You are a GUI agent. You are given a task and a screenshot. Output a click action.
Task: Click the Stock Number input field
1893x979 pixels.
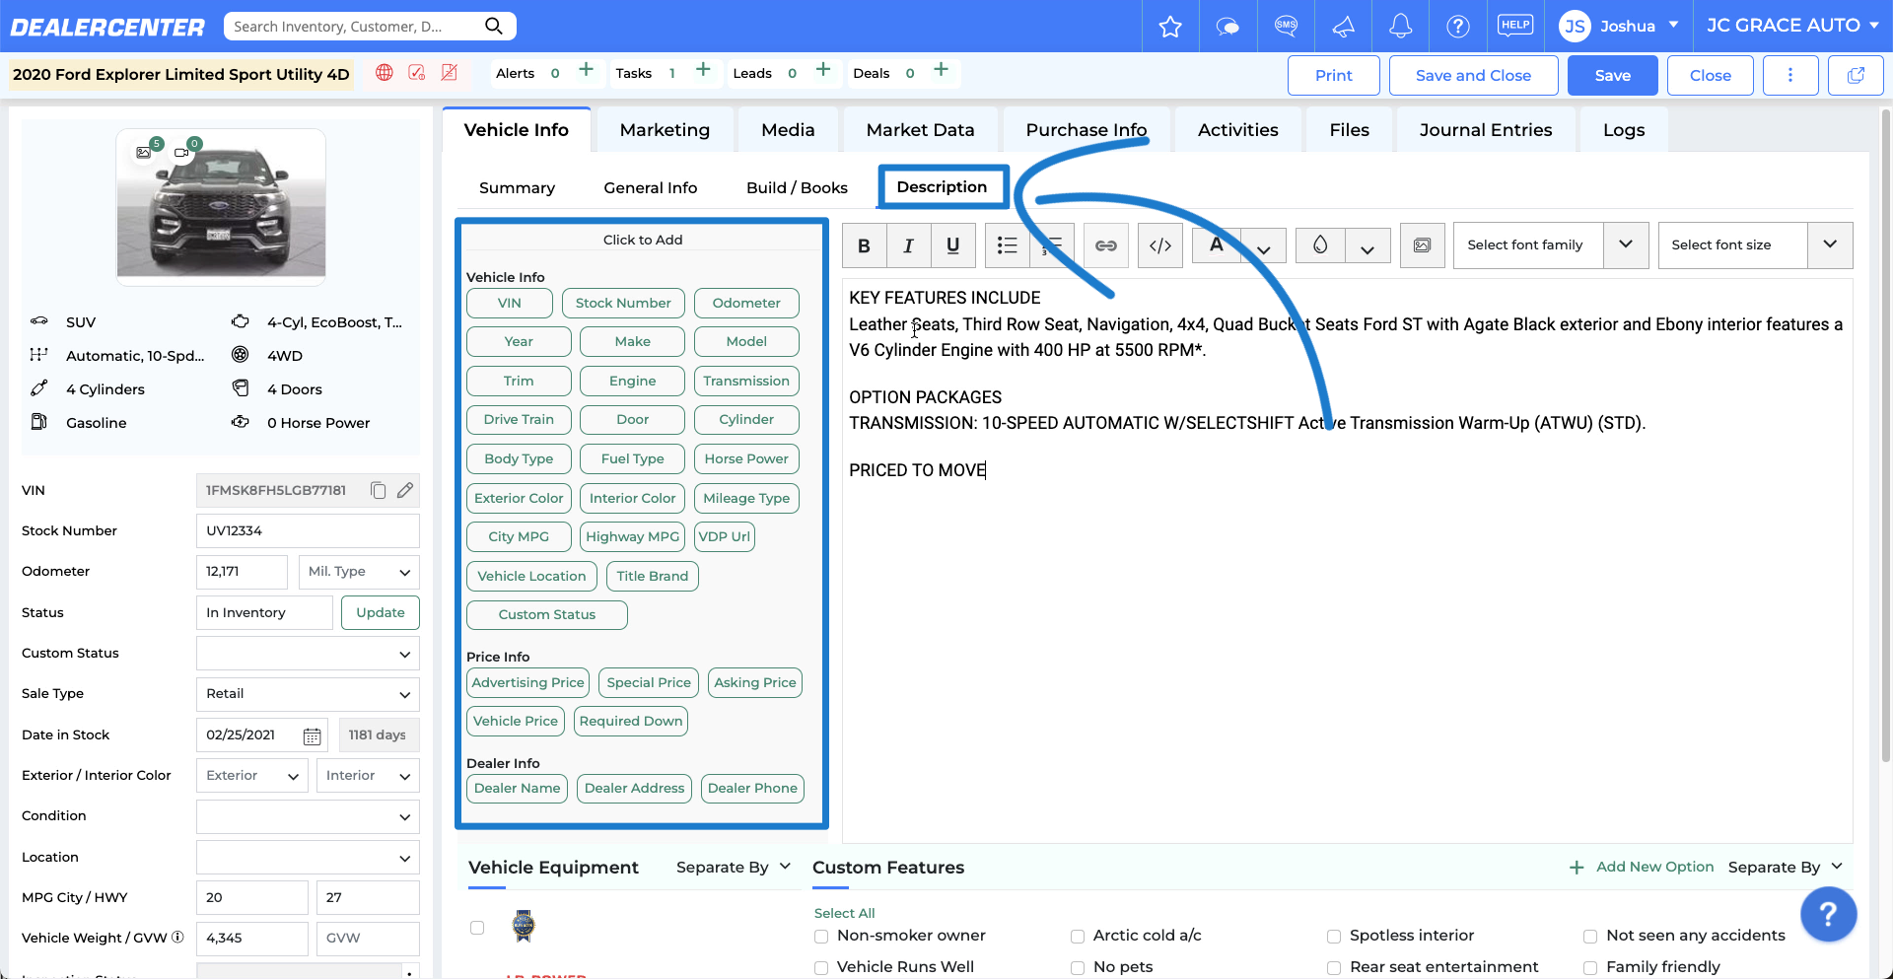[308, 530]
